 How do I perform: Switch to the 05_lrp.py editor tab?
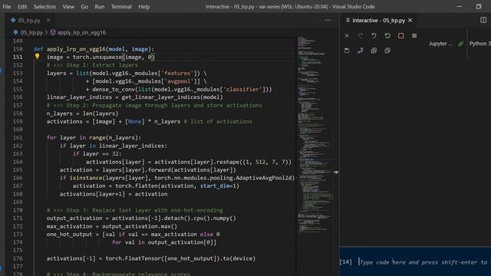coord(29,21)
